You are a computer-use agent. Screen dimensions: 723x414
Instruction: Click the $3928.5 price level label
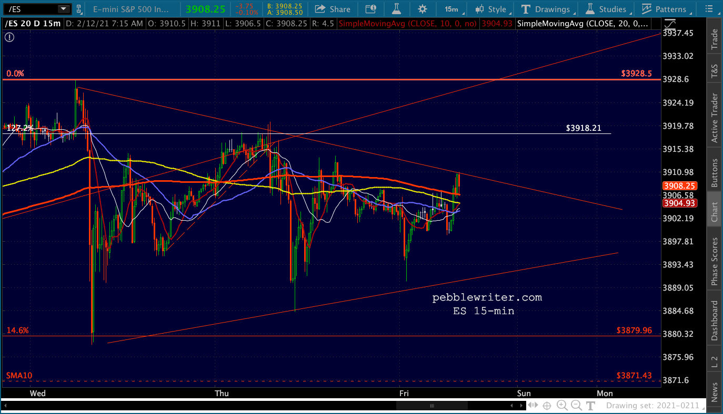pos(636,74)
